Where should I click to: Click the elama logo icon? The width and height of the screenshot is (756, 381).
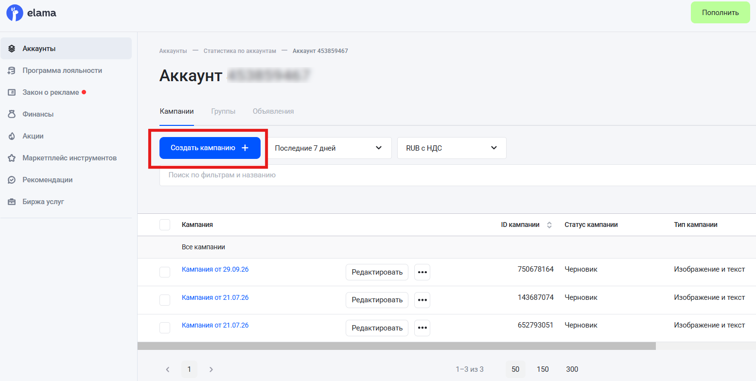15,13
